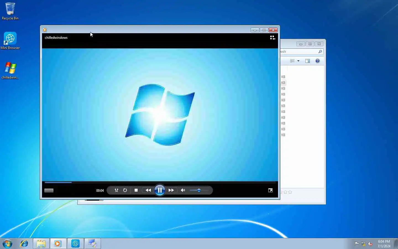Screen dimensions: 398x249
Task: Turn repeat on in the player
Action: click(125, 190)
